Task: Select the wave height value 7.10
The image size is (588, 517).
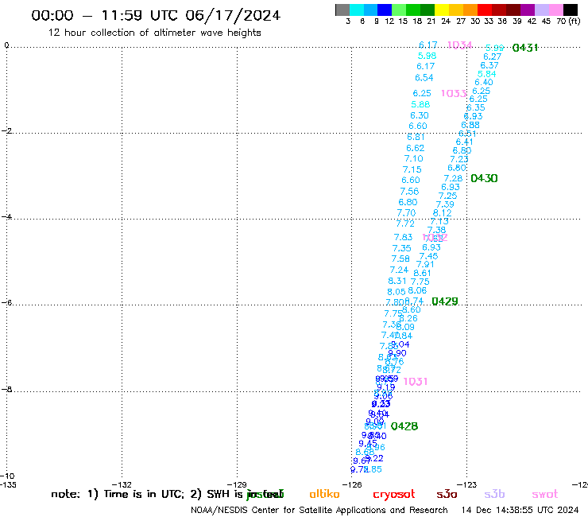Action: pos(414,159)
